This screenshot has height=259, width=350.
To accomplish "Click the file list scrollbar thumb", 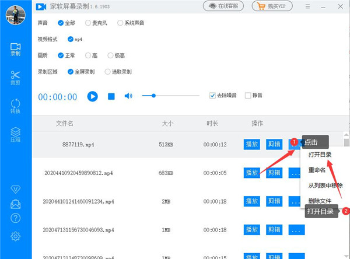I will pos(346,143).
